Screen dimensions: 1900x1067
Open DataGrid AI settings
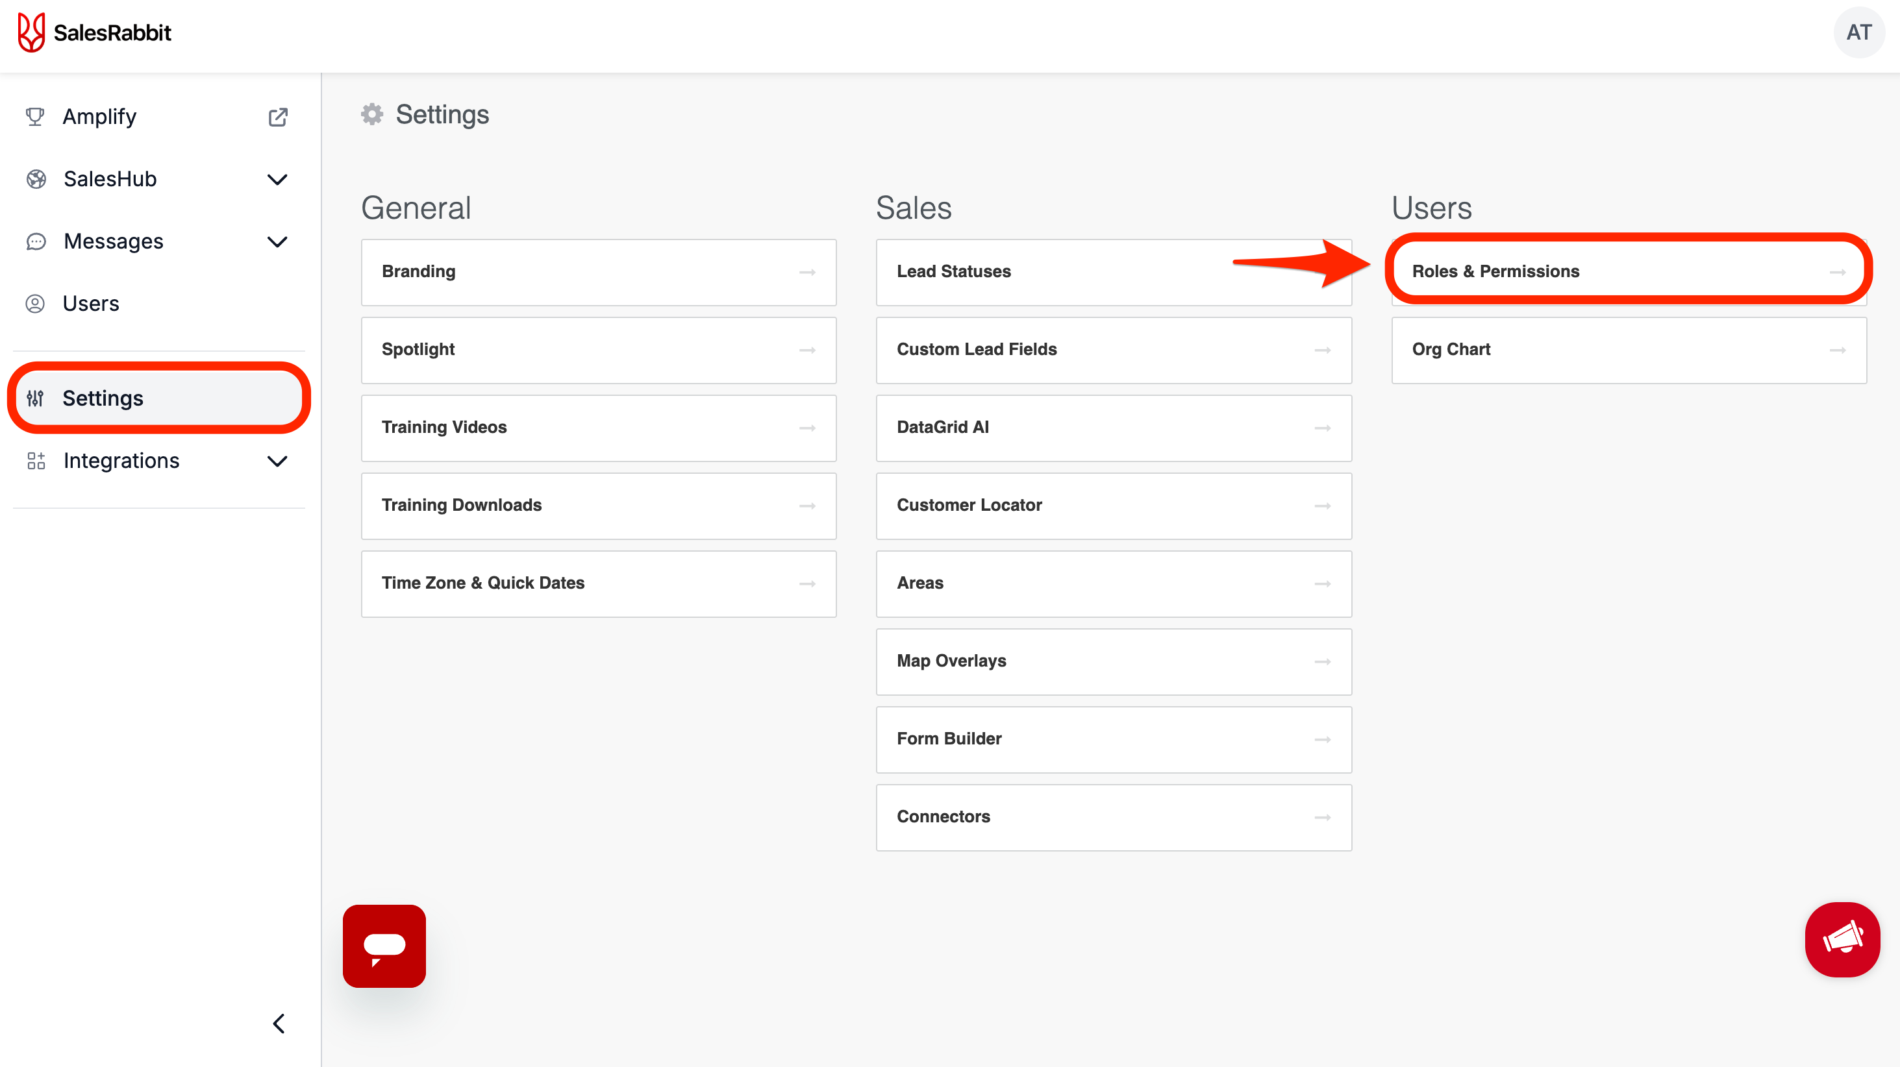(x=1114, y=428)
